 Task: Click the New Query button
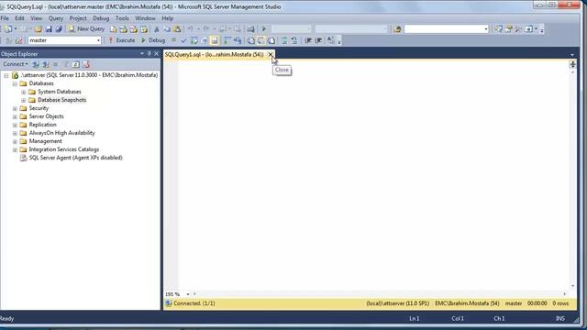tap(86, 28)
